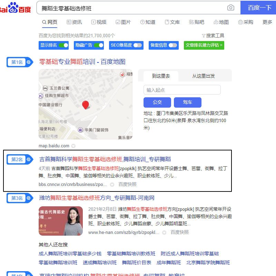
Task: Click the bbs.cnncw.cn result URL
Action: [73, 185]
